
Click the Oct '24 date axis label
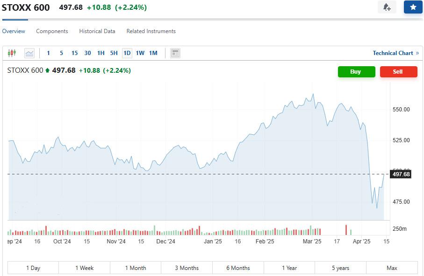pos(62,241)
